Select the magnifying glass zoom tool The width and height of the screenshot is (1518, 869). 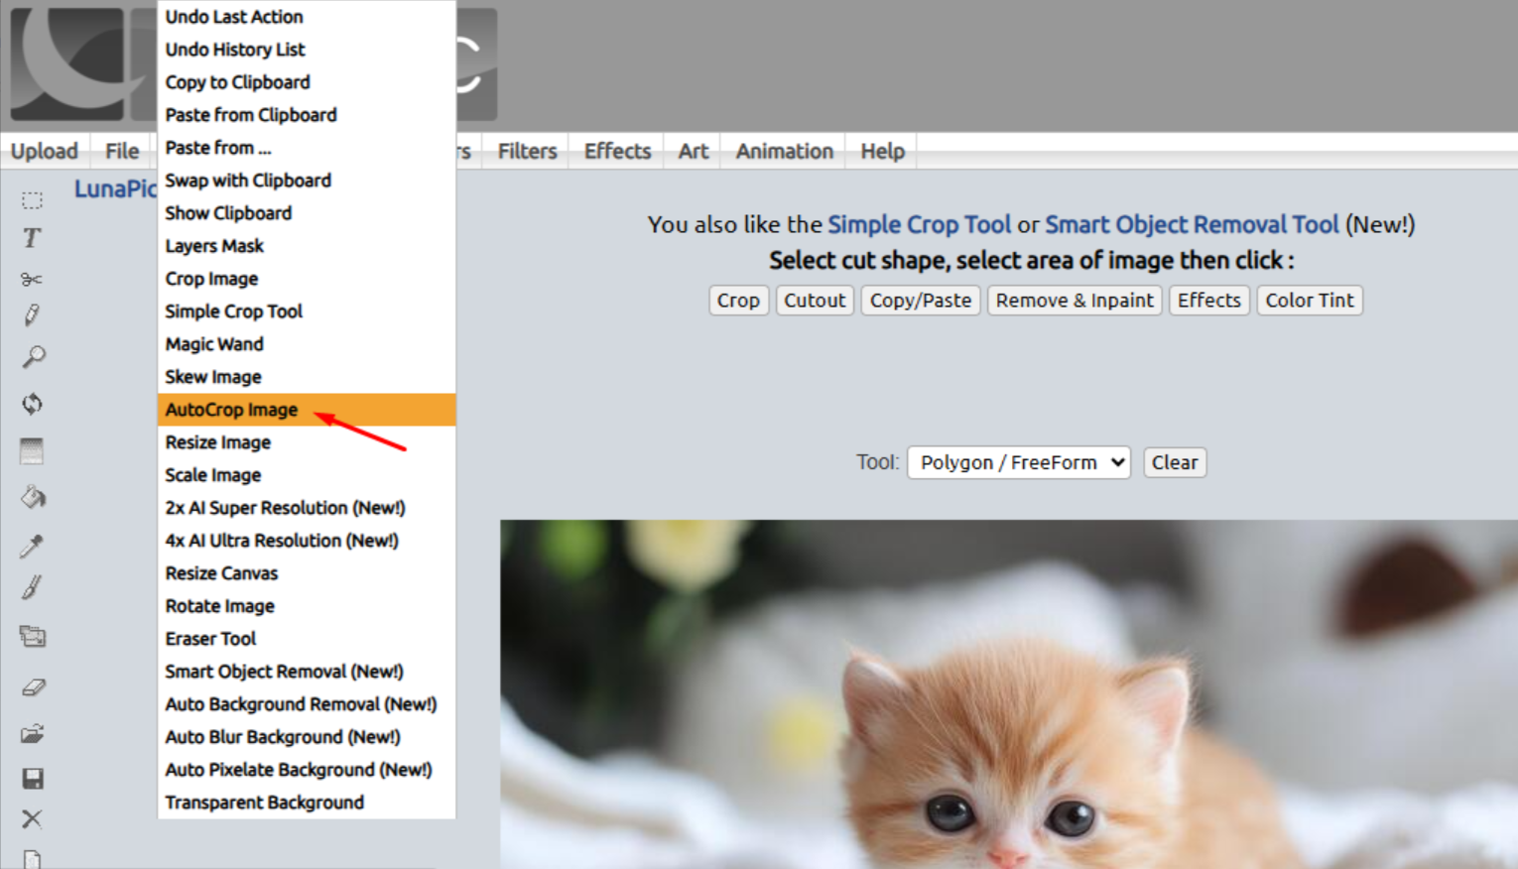[x=33, y=357]
